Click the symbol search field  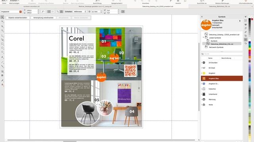(x=222, y=54)
